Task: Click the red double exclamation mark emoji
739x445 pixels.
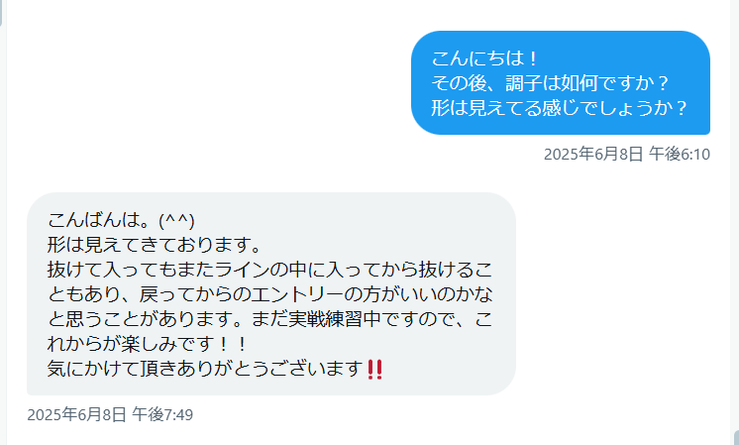Action: click(374, 369)
